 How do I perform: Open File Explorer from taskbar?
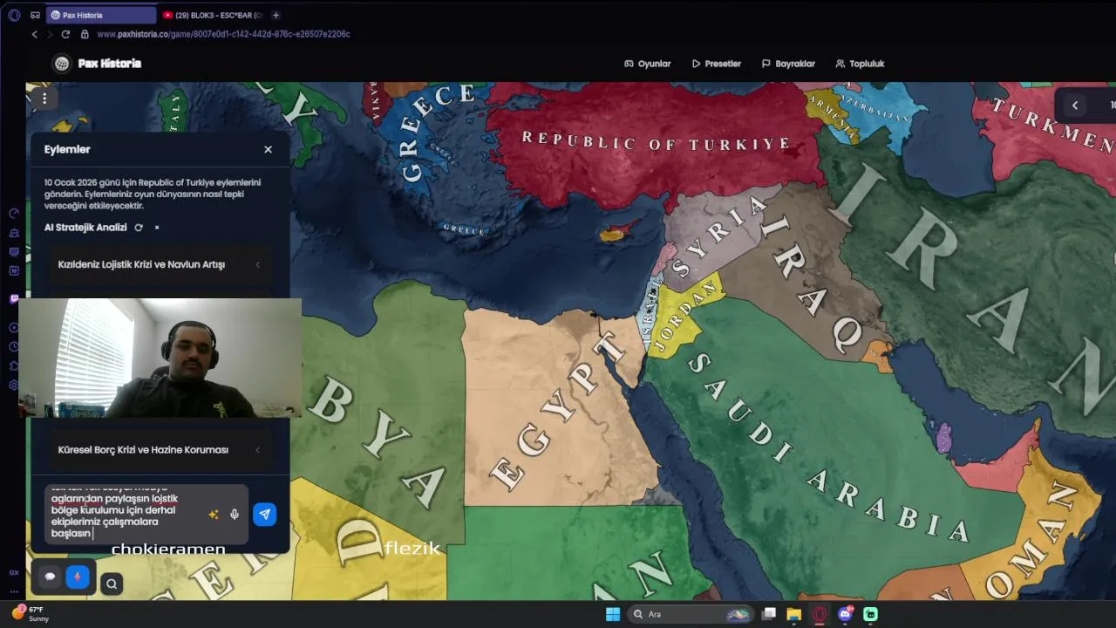[x=793, y=614]
